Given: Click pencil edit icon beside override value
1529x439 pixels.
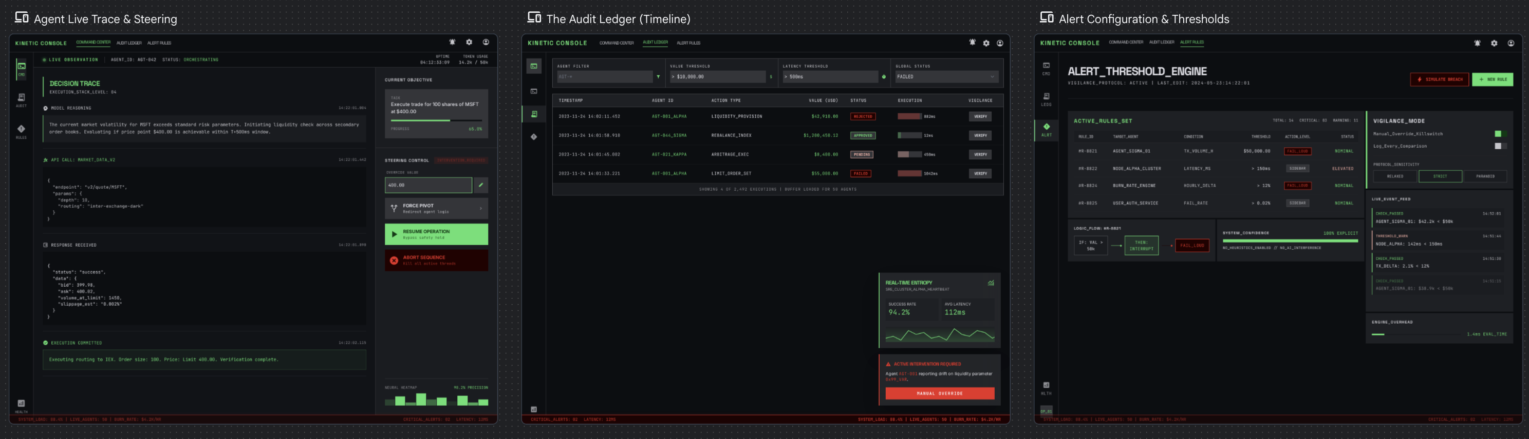Looking at the screenshot, I should point(481,185).
